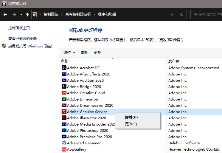The image size is (222, 153).
Task: Expand the chevron after 控制面板 in the breadcrumb
Action: coord(62,14)
